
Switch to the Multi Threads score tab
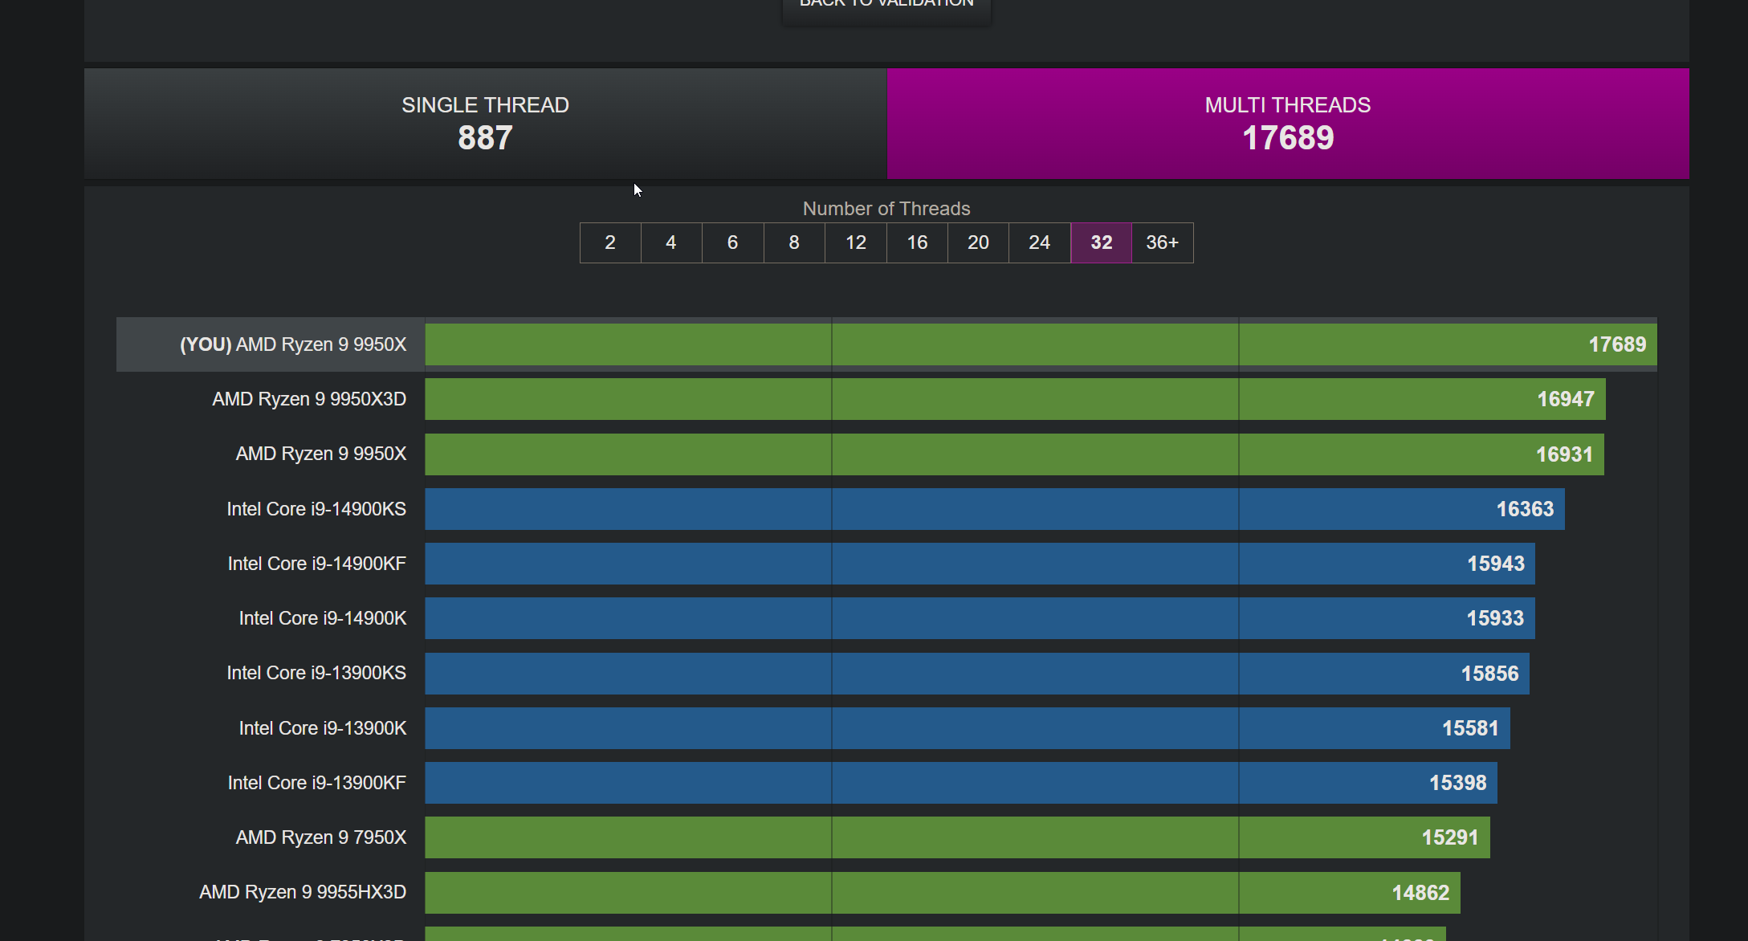tap(1287, 124)
